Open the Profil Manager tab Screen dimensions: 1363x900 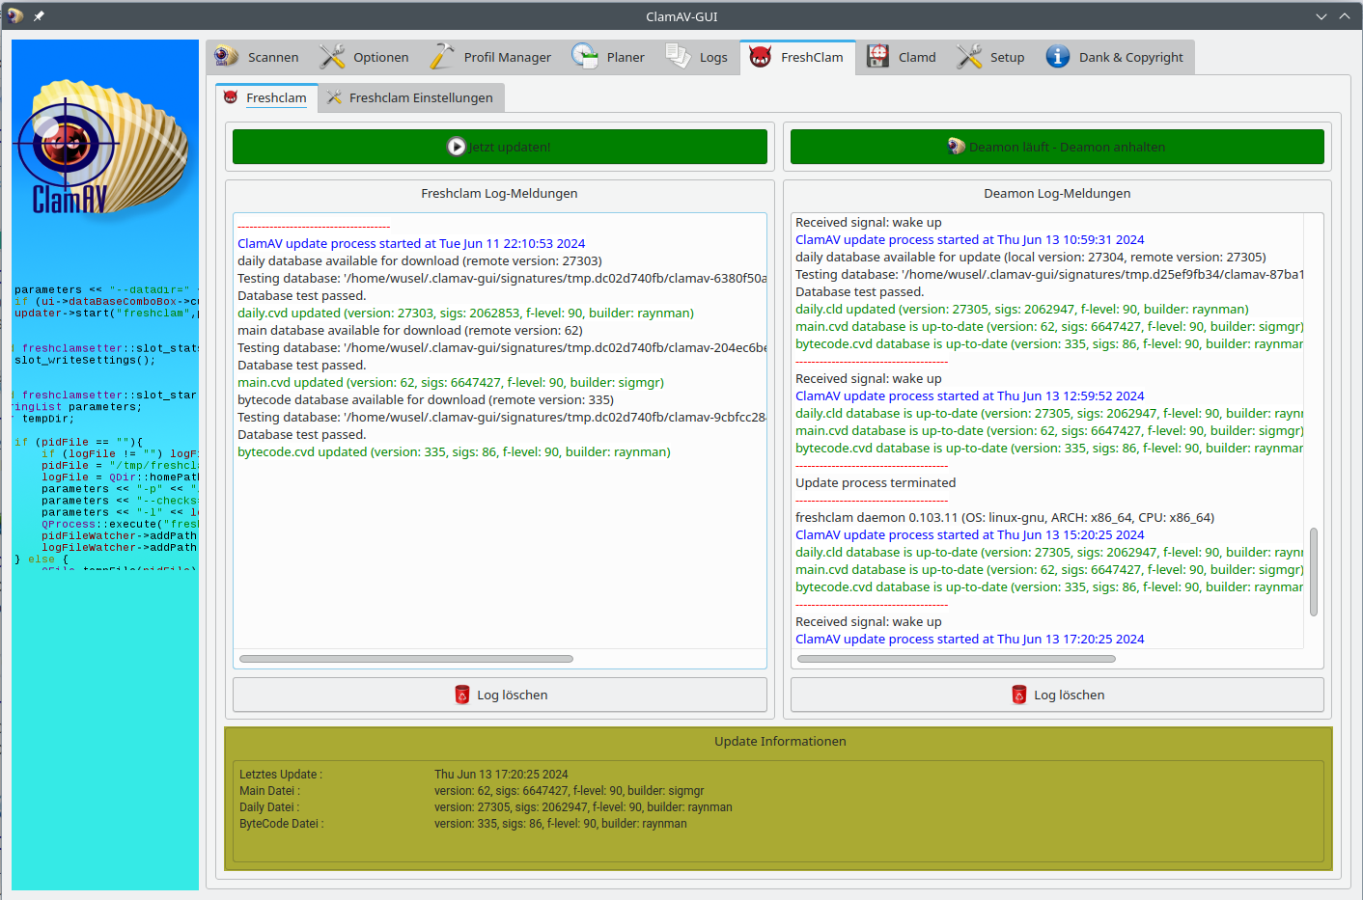click(490, 57)
